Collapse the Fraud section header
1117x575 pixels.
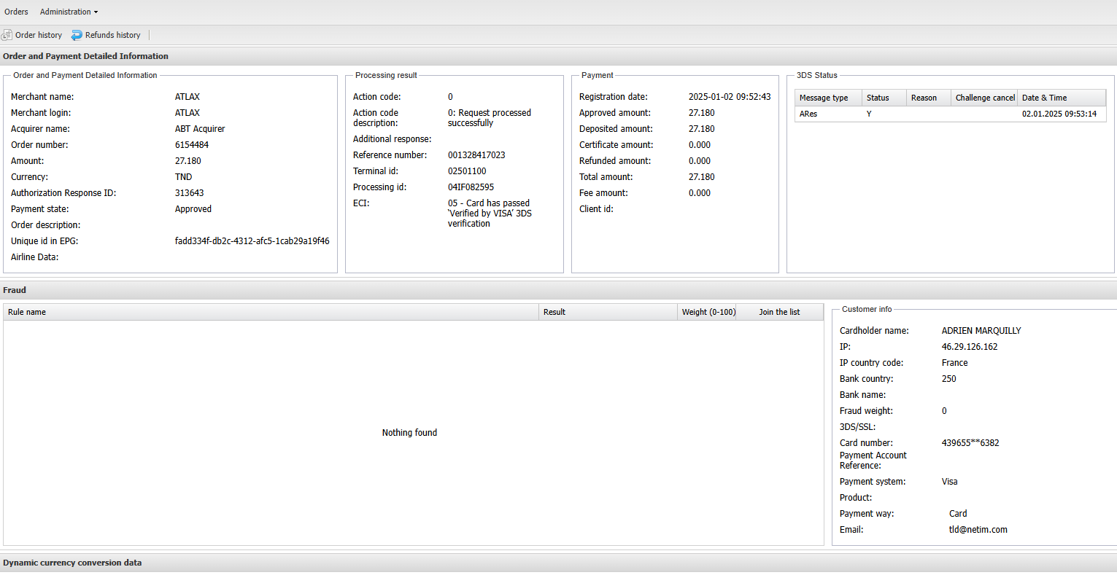click(x=15, y=290)
